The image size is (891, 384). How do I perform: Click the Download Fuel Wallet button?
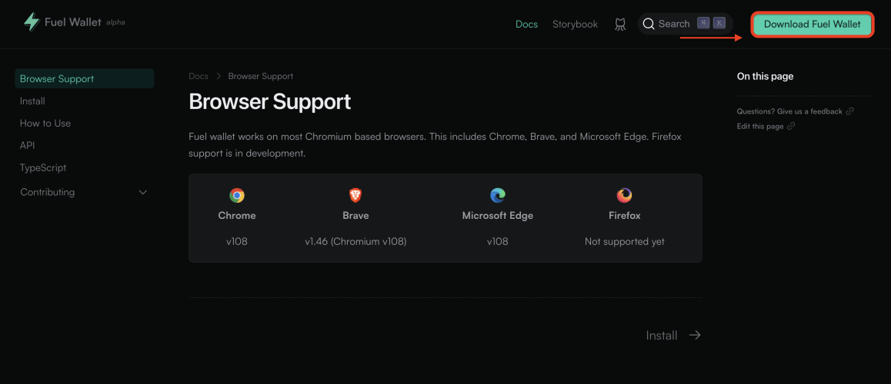[x=812, y=25]
